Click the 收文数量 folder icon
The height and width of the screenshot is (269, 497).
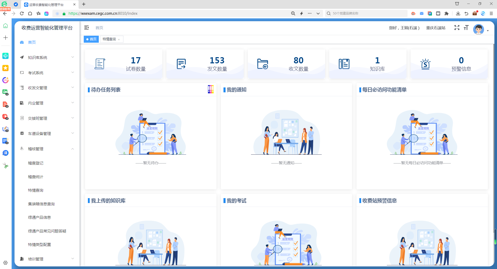262,64
